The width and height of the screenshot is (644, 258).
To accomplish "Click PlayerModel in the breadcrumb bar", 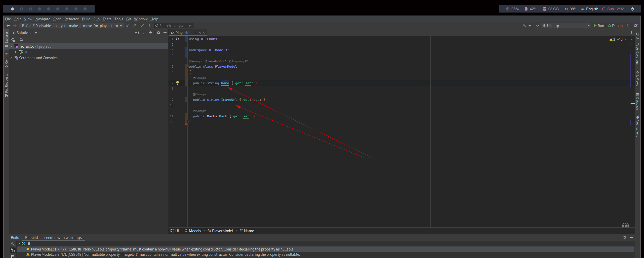I will [222, 231].
